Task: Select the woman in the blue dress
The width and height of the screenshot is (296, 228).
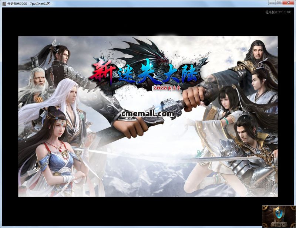Action: 54,148
